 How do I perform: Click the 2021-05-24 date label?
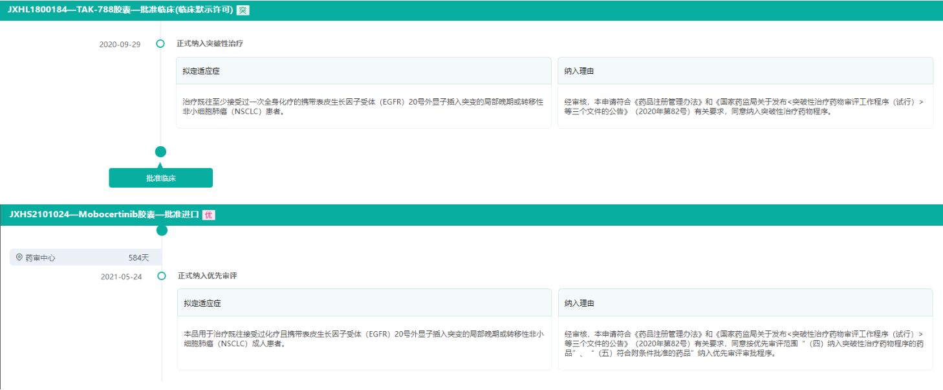tap(121, 277)
